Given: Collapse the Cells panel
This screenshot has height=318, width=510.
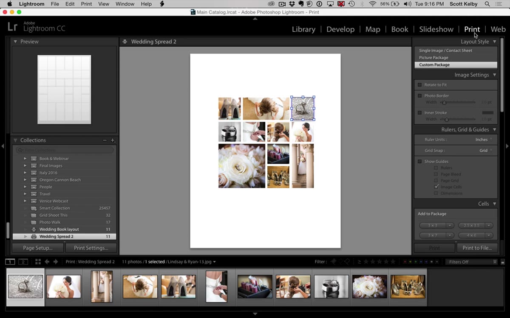Looking at the screenshot, I should pyautogui.click(x=495, y=204).
